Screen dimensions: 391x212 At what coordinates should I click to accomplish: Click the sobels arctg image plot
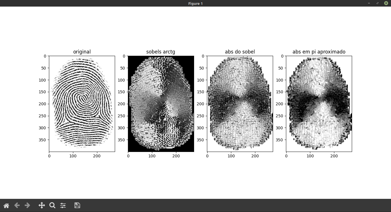161,104
